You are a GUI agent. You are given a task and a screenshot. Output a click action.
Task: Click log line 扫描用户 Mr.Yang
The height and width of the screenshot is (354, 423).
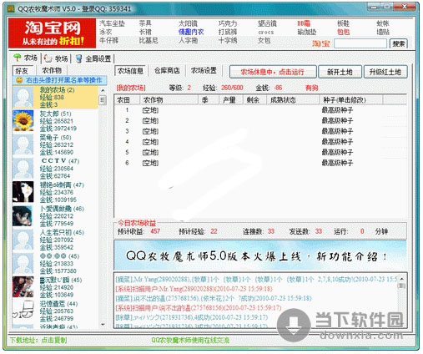[194, 289]
